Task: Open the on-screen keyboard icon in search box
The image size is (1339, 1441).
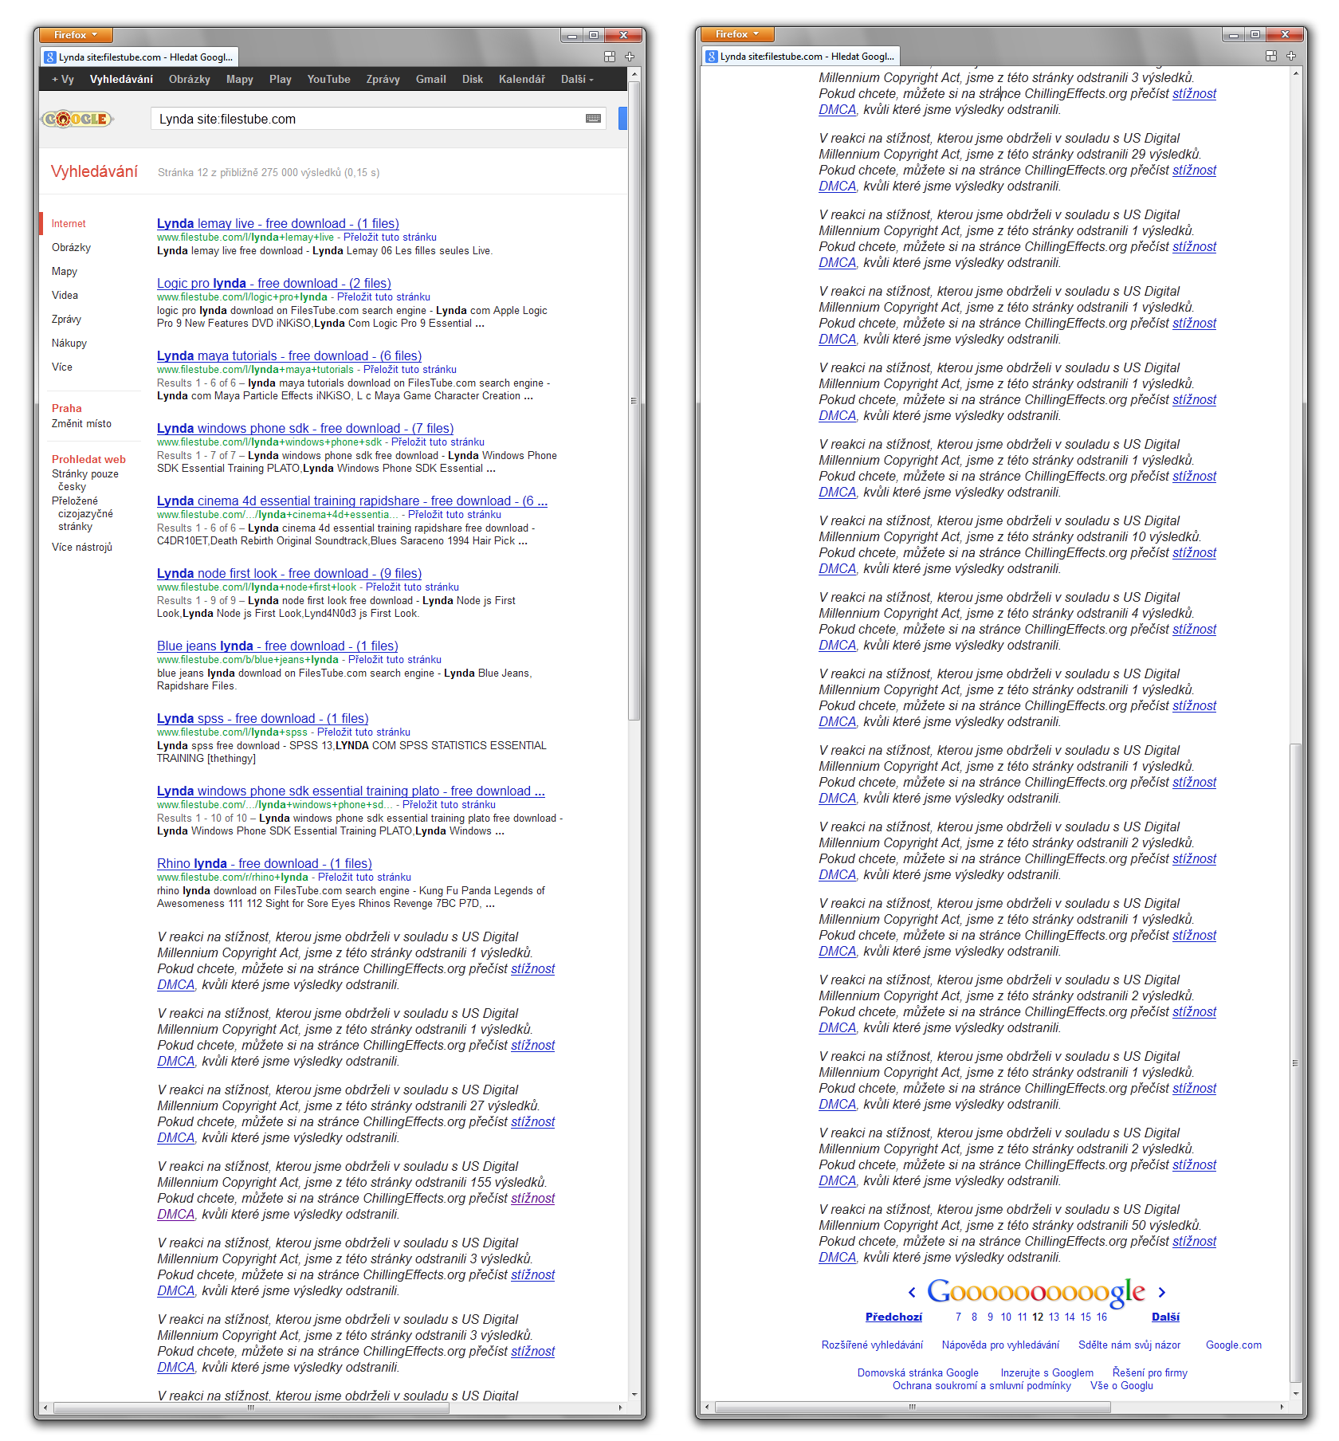Action: pyautogui.click(x=593, y=119)
